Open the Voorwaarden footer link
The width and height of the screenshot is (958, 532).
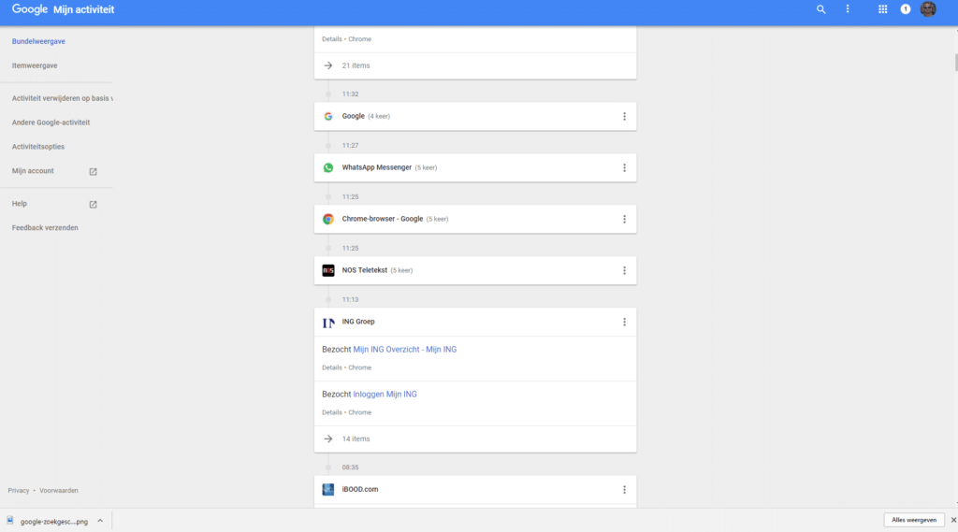[59, 491]
